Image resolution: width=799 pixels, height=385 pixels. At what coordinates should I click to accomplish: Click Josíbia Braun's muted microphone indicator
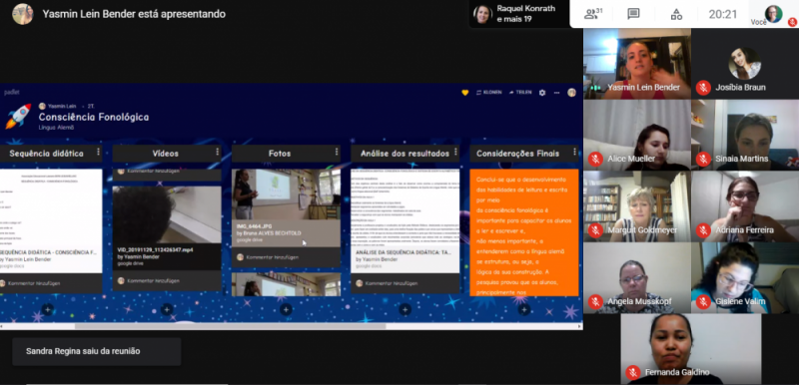coord(703,88)
